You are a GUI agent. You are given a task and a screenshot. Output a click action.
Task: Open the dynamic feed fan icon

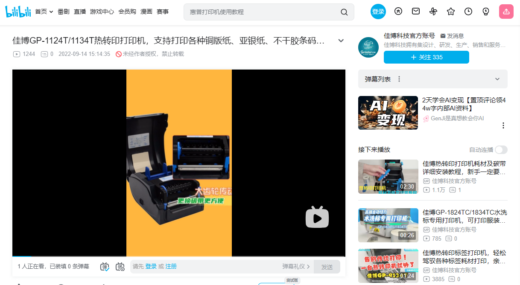point(433,12)
